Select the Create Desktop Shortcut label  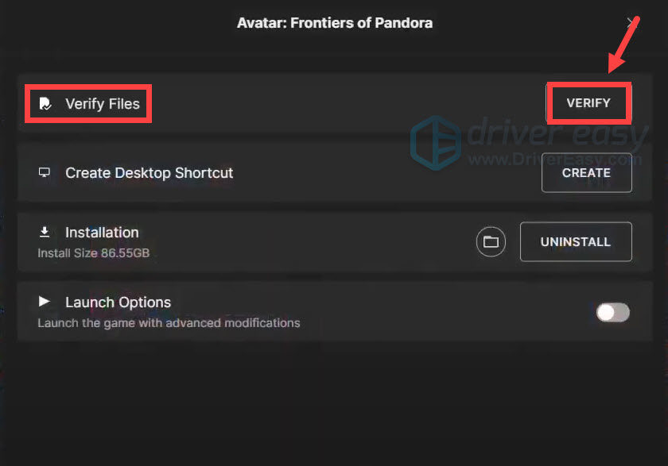(x=150, y=173)
